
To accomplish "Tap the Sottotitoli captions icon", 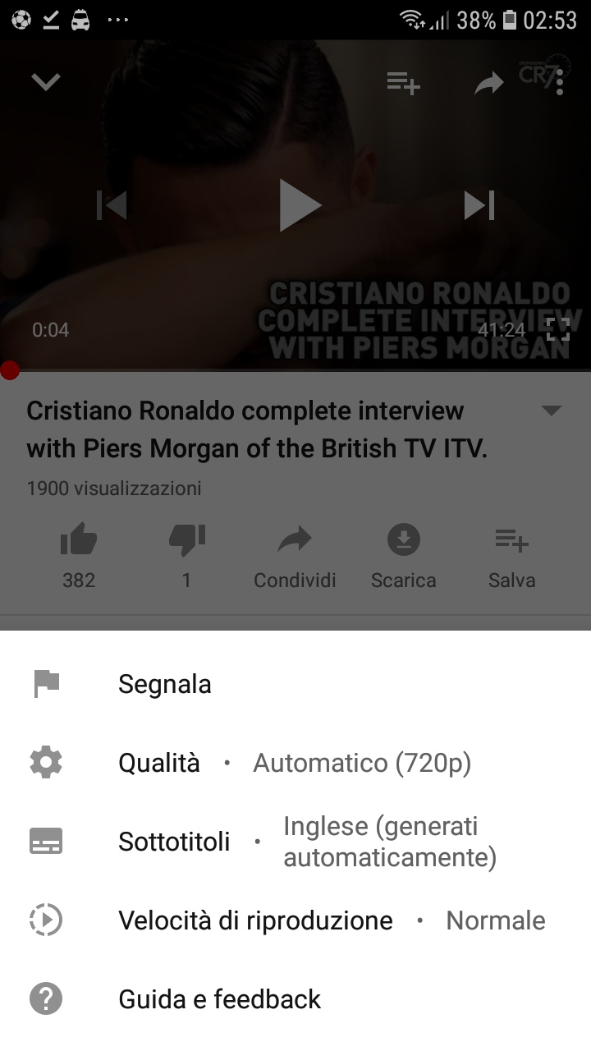I will 46,842.
